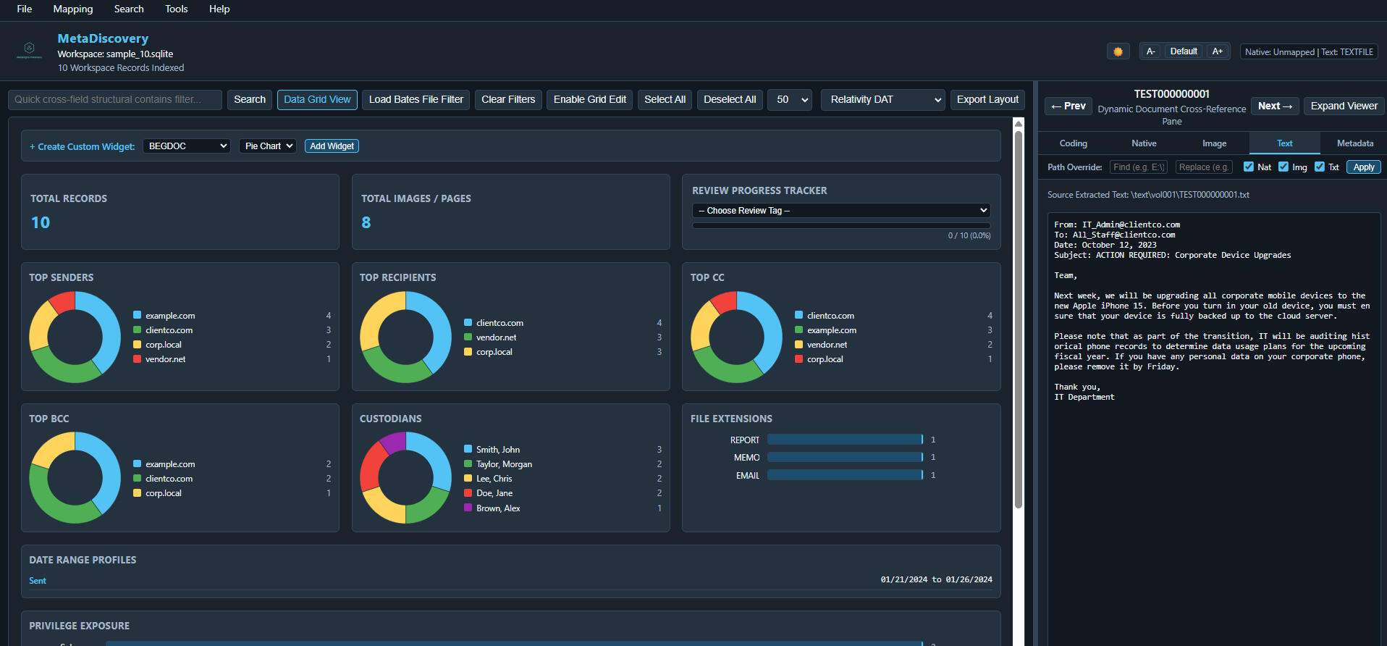Click the Deselect All button
The width and height of the screenshot is (1387, 646).
[x=730, y=99]
